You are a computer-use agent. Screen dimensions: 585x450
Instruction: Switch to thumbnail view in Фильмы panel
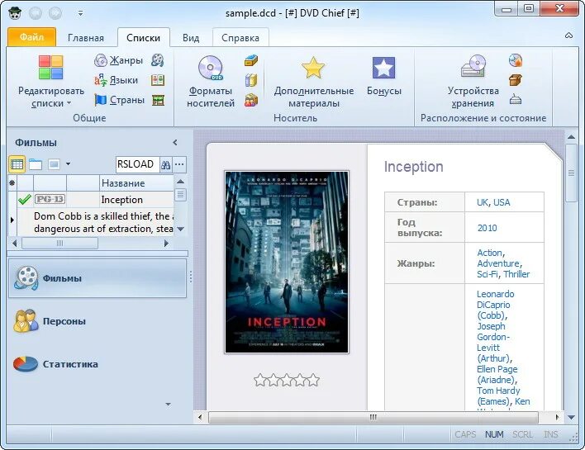point(54,164)
